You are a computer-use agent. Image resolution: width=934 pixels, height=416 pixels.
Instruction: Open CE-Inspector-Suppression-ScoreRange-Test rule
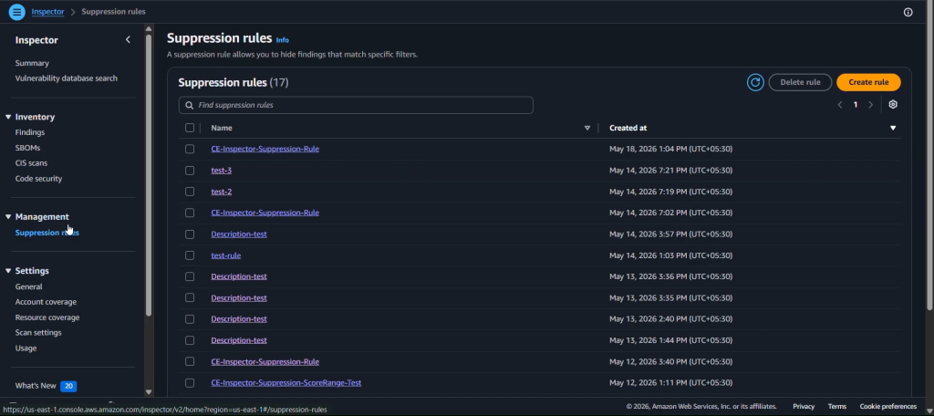[285, 382]
